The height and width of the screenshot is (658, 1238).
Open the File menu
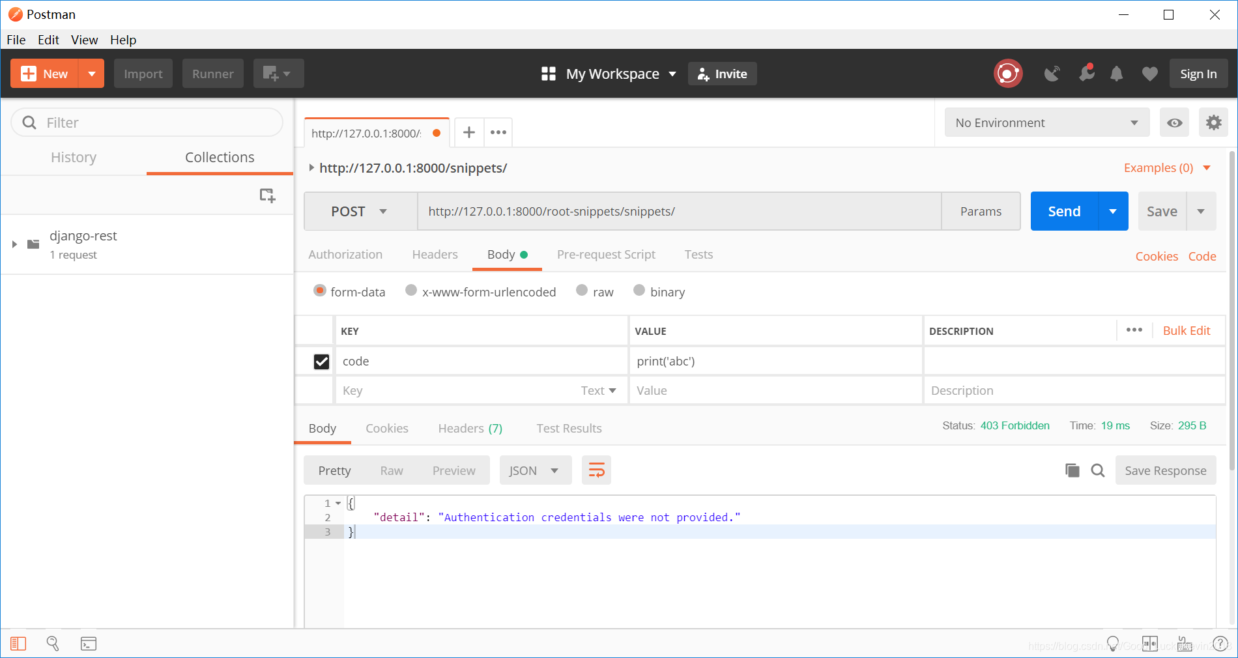tap(16, 40)
